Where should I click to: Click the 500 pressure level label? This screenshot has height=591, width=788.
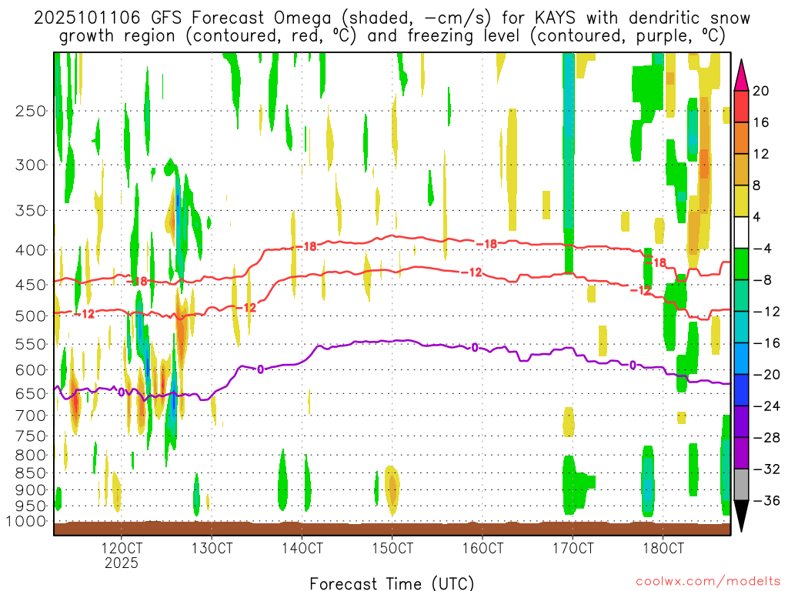(x=31, y=316)
